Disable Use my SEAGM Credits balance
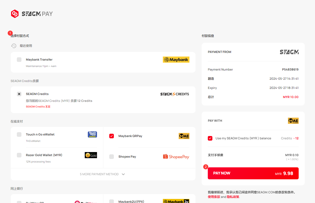 210,138
